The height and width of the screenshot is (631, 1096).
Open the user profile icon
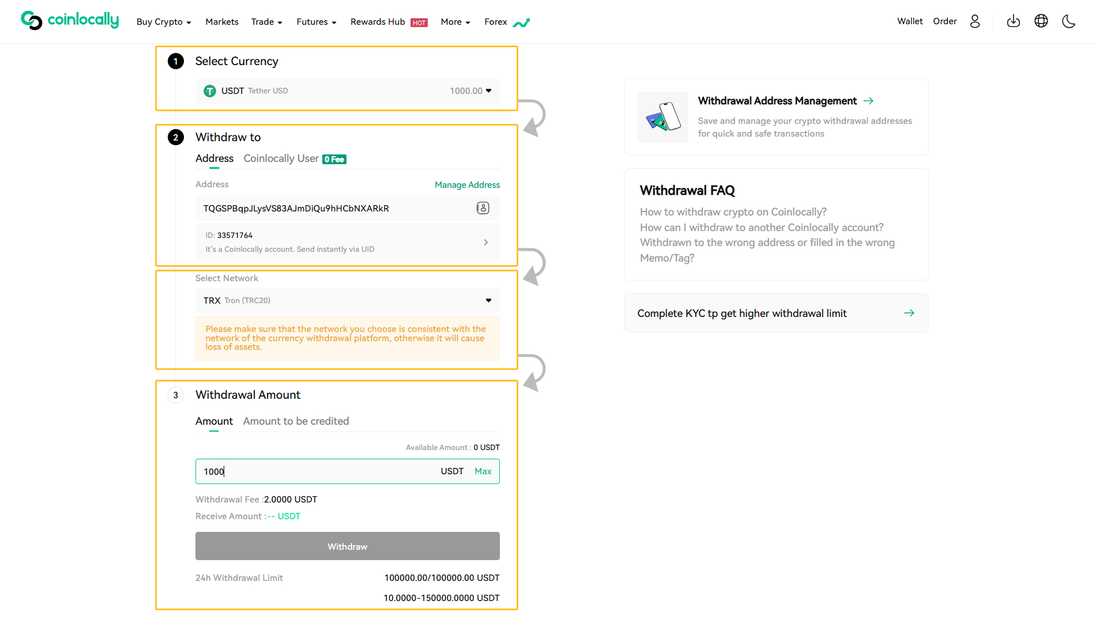(975, 21)
